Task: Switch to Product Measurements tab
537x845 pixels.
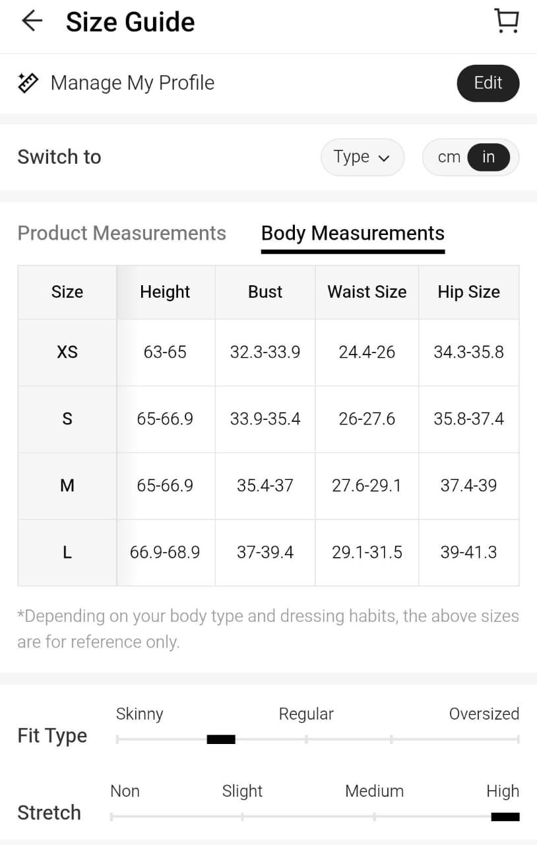Action: [x=121, y=233]
